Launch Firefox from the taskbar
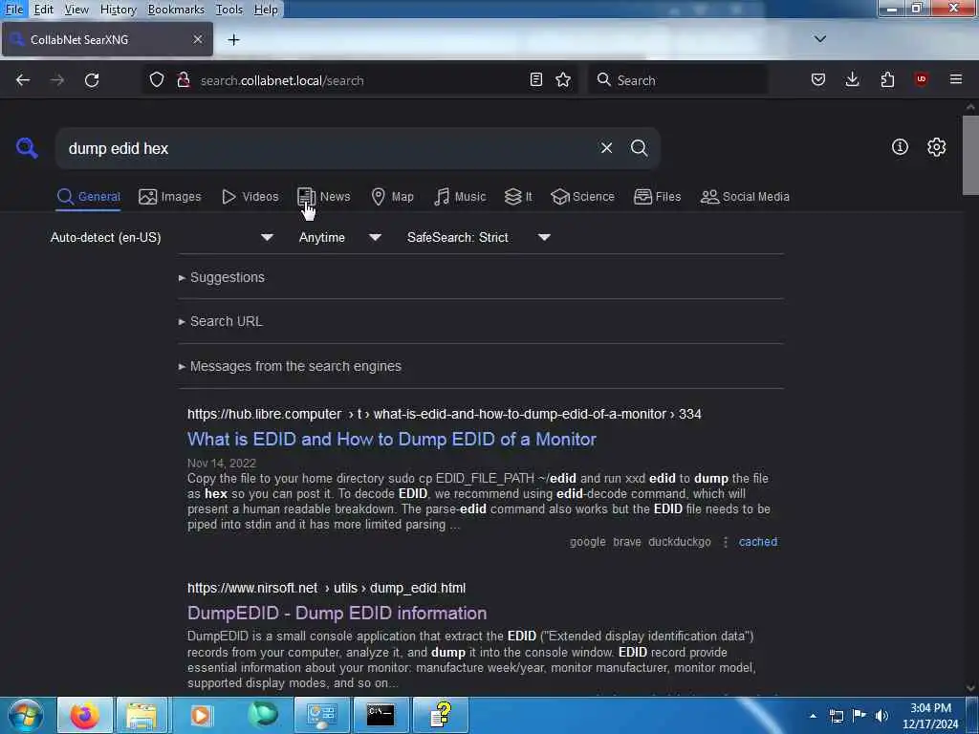979x734 pixels. click(85, 715)
